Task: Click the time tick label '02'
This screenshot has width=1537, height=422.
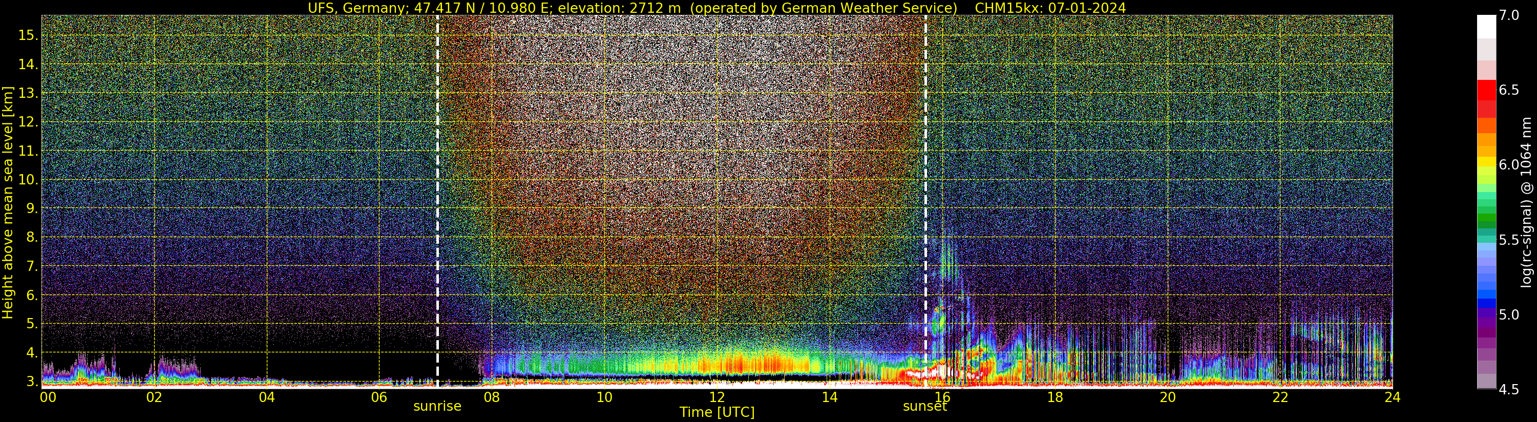Action: [x=154, y=397]
